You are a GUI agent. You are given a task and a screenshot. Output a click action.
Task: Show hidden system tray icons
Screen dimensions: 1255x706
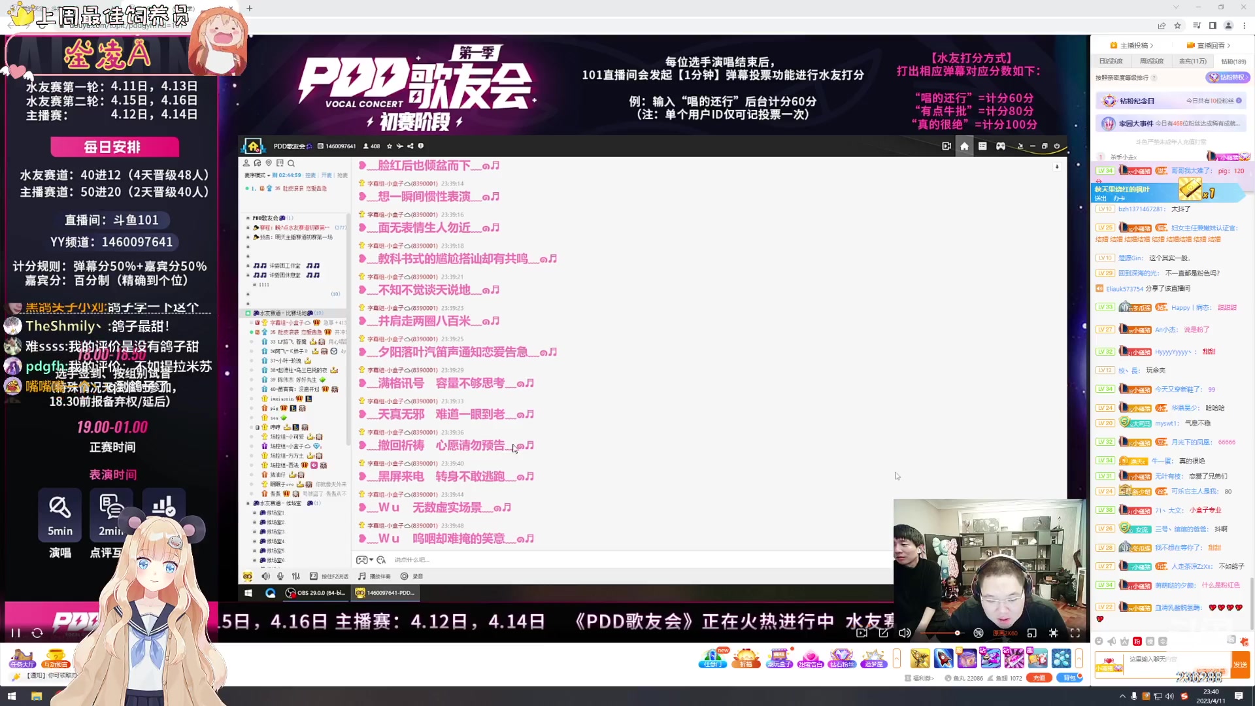pyautogui.click(x=1122, y=696)
